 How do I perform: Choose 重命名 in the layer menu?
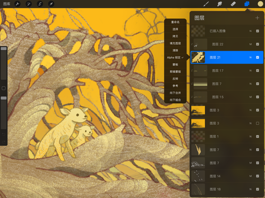(x=175, y=22)
